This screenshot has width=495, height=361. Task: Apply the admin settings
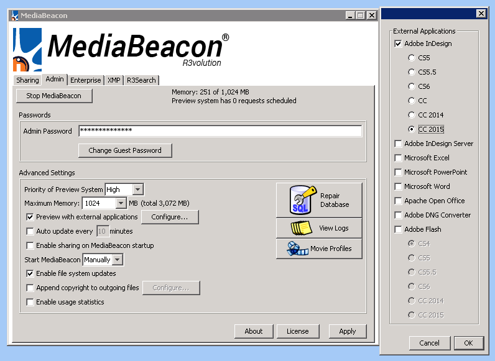click(x=348, y=331)
